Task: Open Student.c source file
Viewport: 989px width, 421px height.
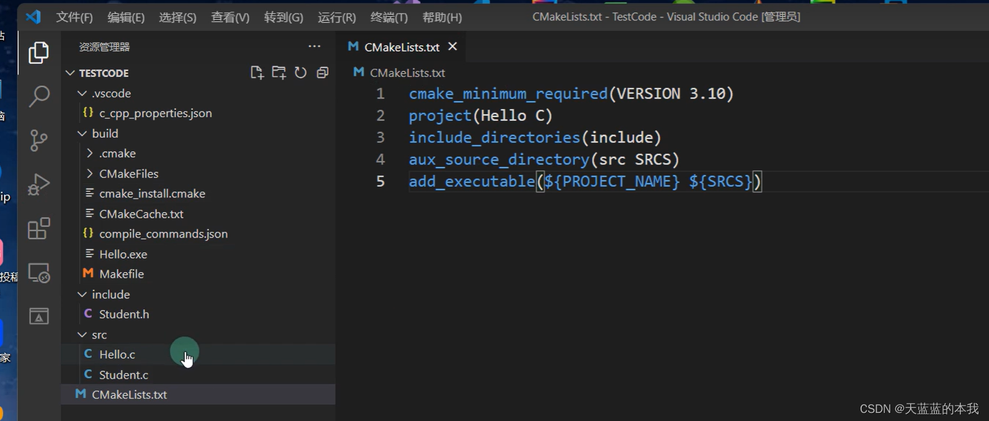Action: pyautogui.click(x=123, y=374)
